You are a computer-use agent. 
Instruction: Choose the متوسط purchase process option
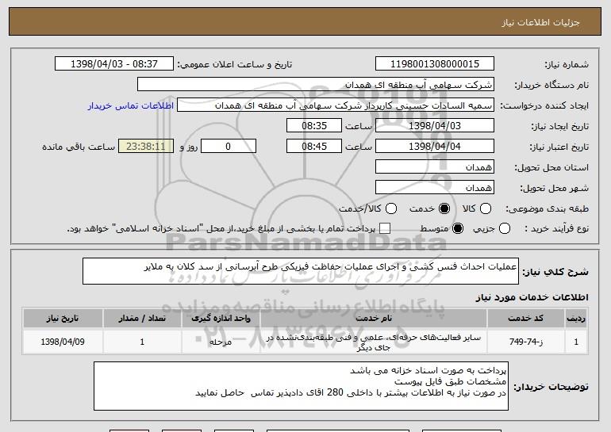click(x=458, y=228)
